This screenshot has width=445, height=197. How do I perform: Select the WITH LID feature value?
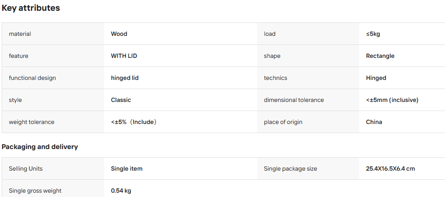tap(124, 56)
